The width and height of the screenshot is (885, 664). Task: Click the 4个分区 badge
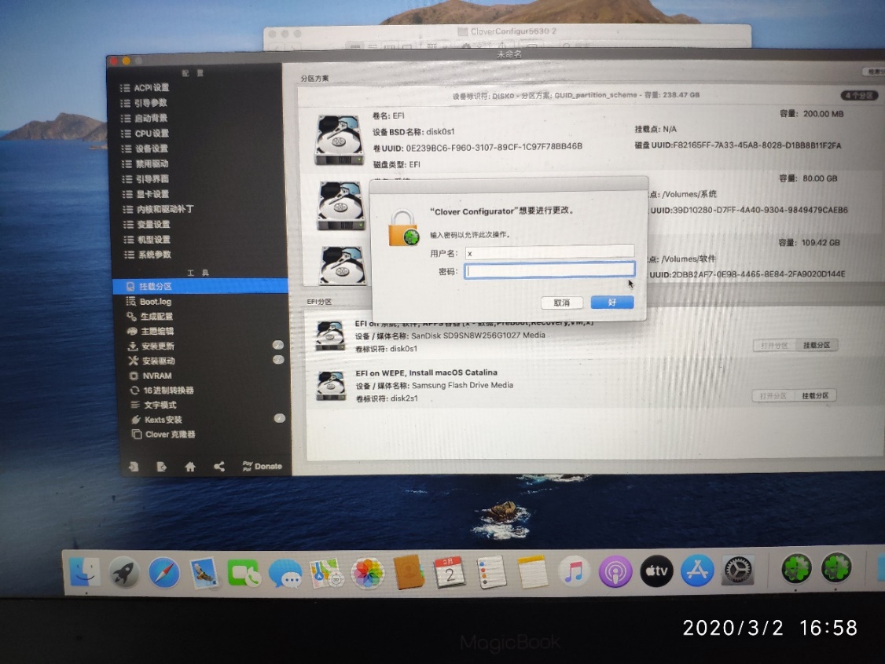pyautogui.click(x=860, y=95)
